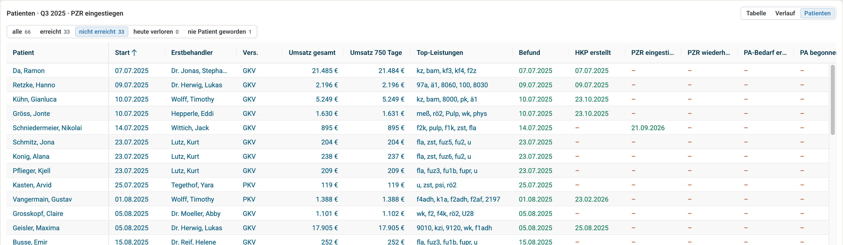Click the vertical table scrollbar
The width and height of the screenshot is (843, 245).
[x=833, y=100]
